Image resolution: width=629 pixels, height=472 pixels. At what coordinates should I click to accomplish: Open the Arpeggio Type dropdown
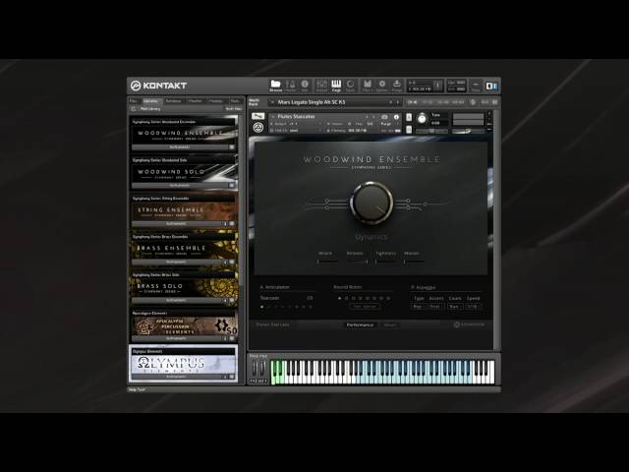click(x=419, y=307)
